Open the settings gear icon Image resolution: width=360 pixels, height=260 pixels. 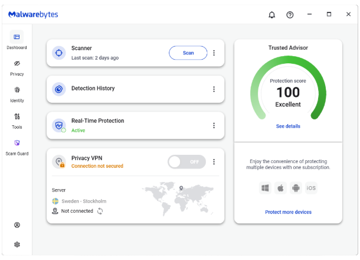17,245
